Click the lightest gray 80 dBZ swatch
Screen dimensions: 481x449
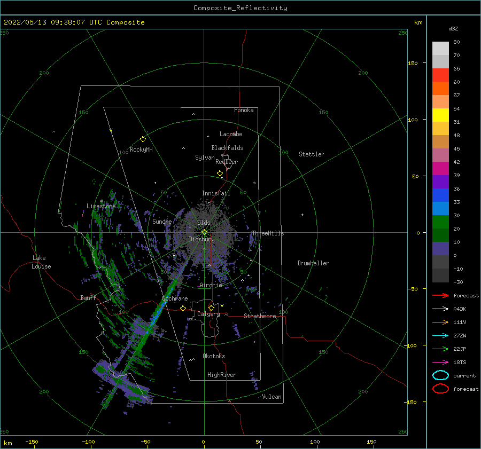point(440,49)
